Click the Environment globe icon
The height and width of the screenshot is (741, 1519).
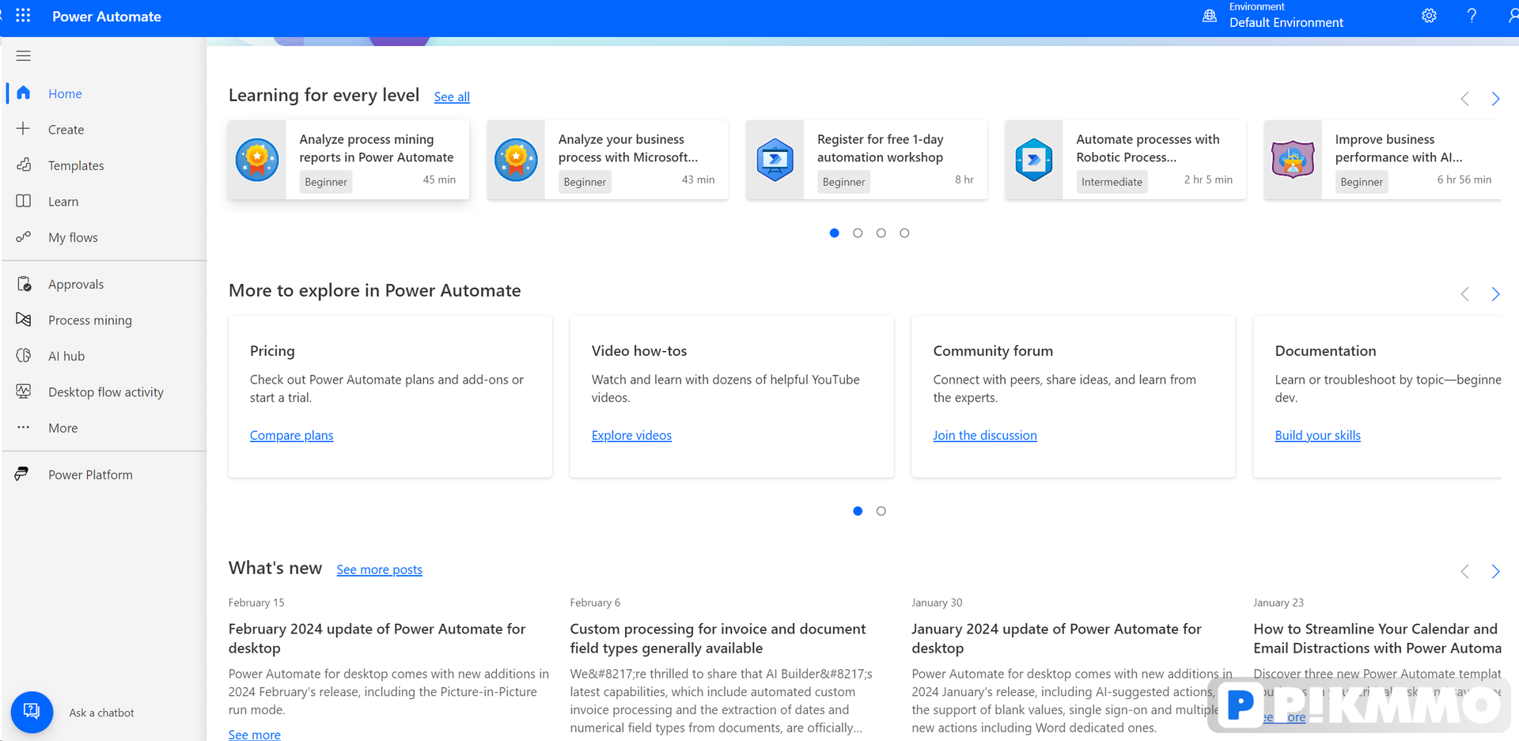click(x=1210, y=16)
